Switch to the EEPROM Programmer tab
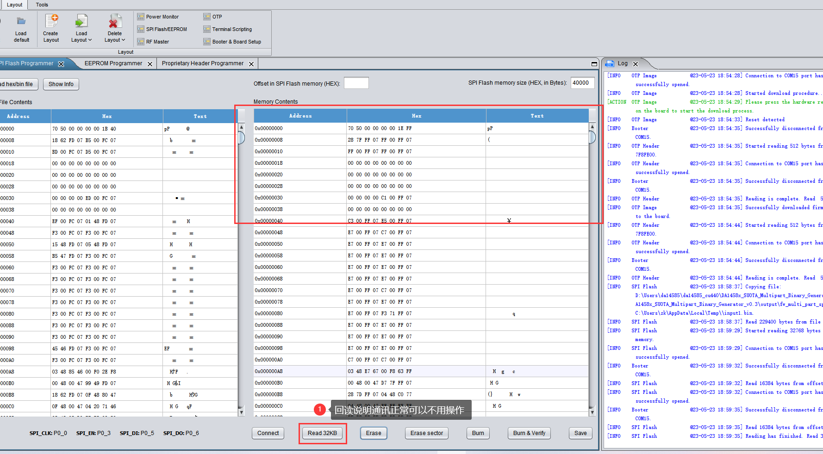The width and height of the screenshot is (823, 454). pyautogui.click(x=113, y=63)
